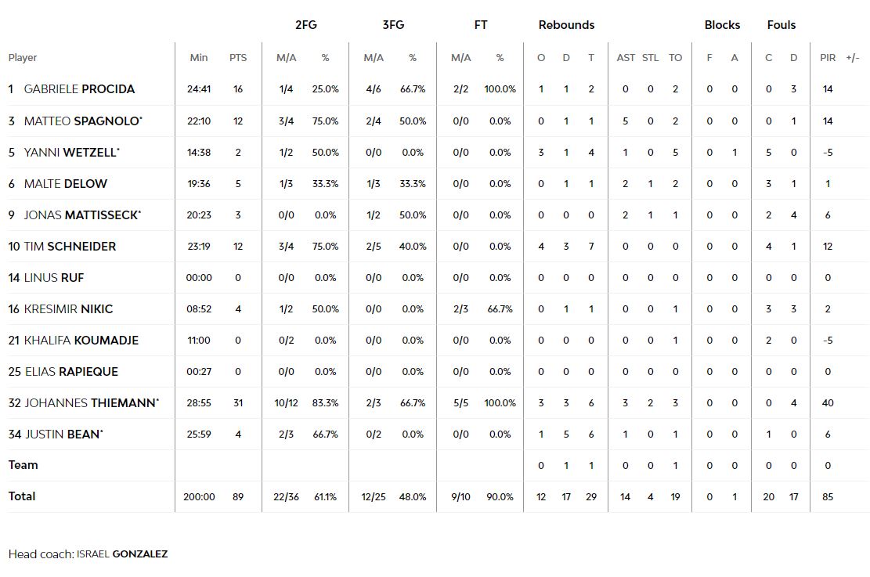Click head coach Israel Gonzalez's name

(122, 554)
